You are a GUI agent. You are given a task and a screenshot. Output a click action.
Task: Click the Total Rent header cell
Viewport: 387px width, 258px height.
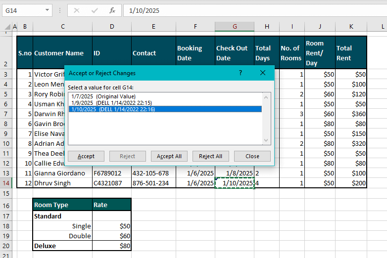point(351,53)
